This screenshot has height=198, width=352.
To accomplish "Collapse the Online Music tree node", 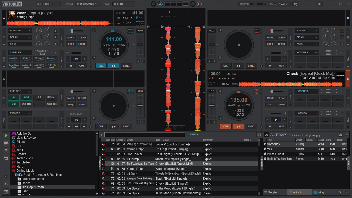I will tap(11, 171).
